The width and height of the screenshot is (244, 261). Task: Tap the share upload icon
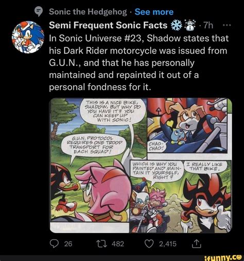click(196, 243)
